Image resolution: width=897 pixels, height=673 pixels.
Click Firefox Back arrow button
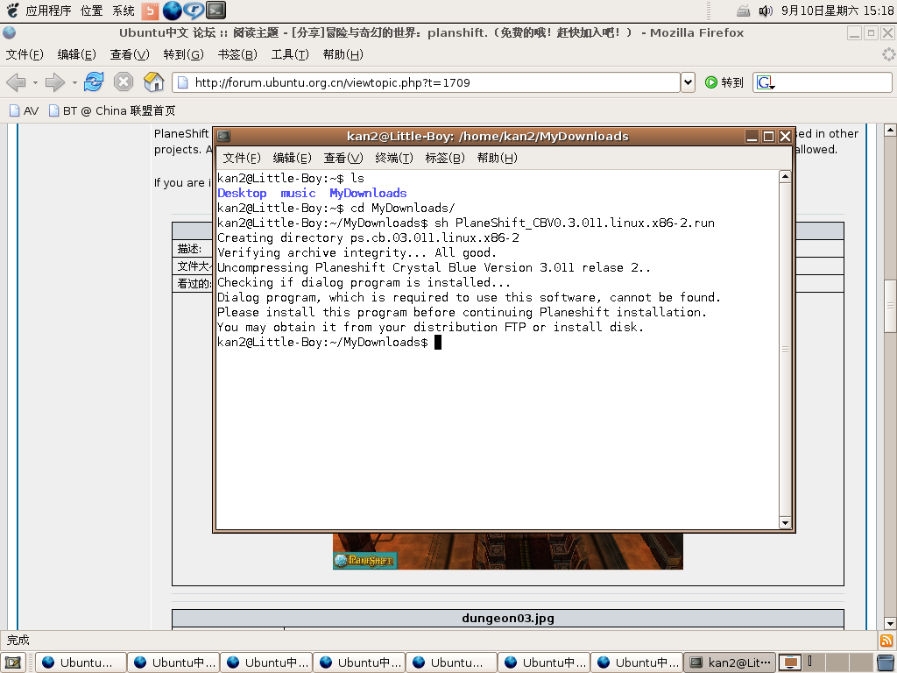point(16,82)
